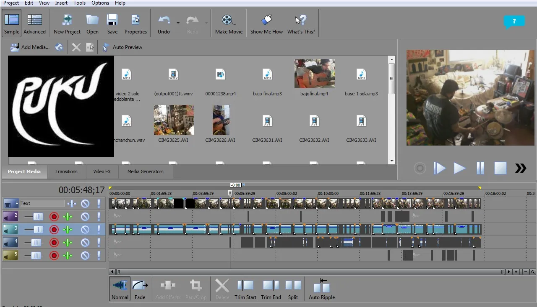Open the blue Track FX icon on track 1
Viewport: 537px width, 307px height.
pyautogui.click(x=72, y=204)
